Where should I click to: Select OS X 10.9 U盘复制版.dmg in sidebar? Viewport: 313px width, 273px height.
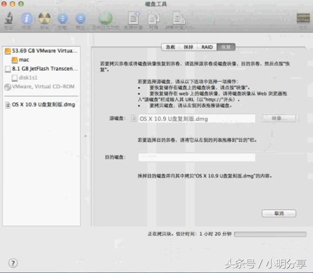[x=41, y=105]
